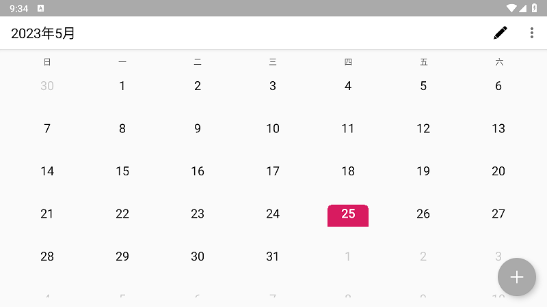Select date 31 in last week row

pyautogui.click(x=273, y=257)
